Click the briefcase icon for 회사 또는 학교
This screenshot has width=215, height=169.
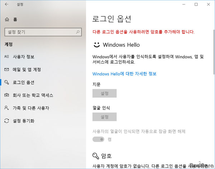(6, 95)
